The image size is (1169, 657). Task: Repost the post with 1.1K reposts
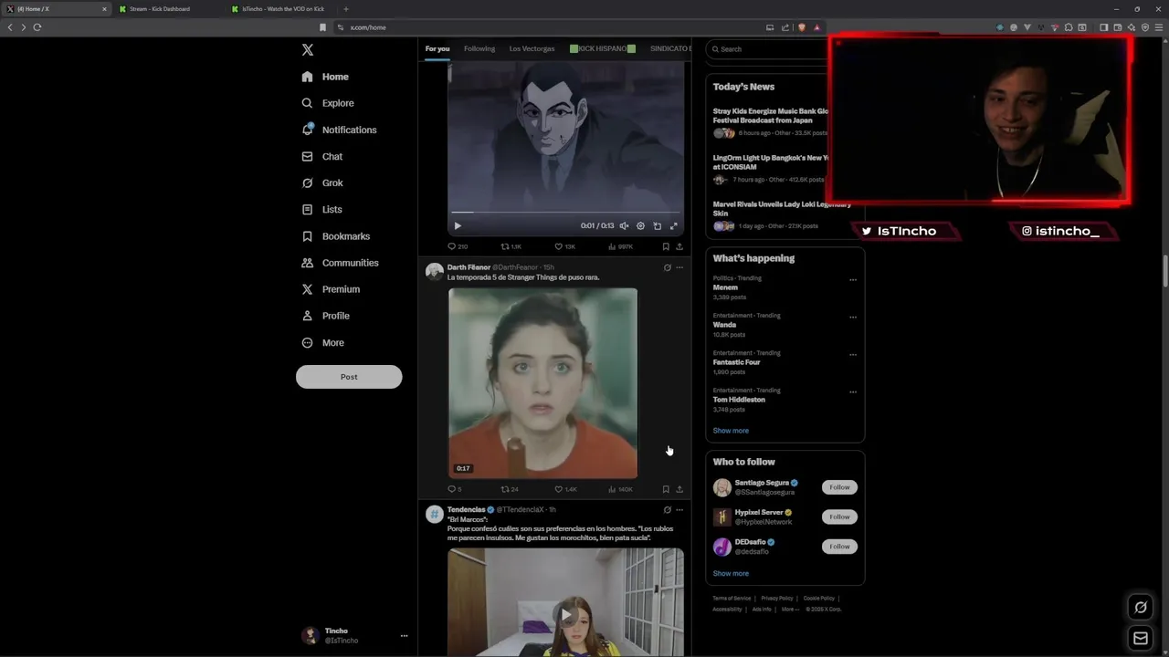pyautogui.click(x=511, y=246)
